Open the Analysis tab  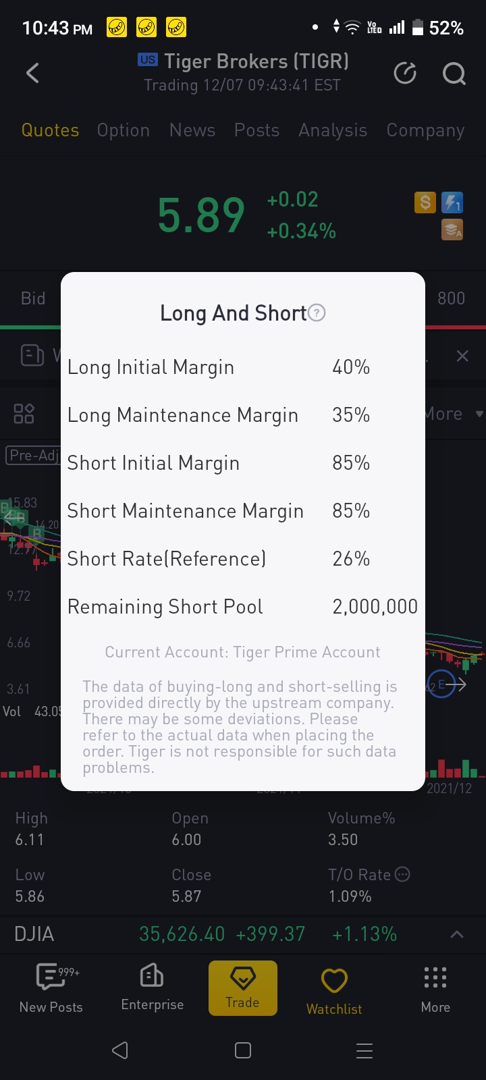(x=333, y=130)
